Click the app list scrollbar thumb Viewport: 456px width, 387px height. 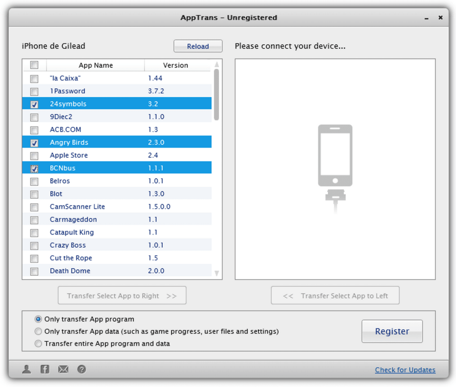pyautogui.click(x=216, y=94)
